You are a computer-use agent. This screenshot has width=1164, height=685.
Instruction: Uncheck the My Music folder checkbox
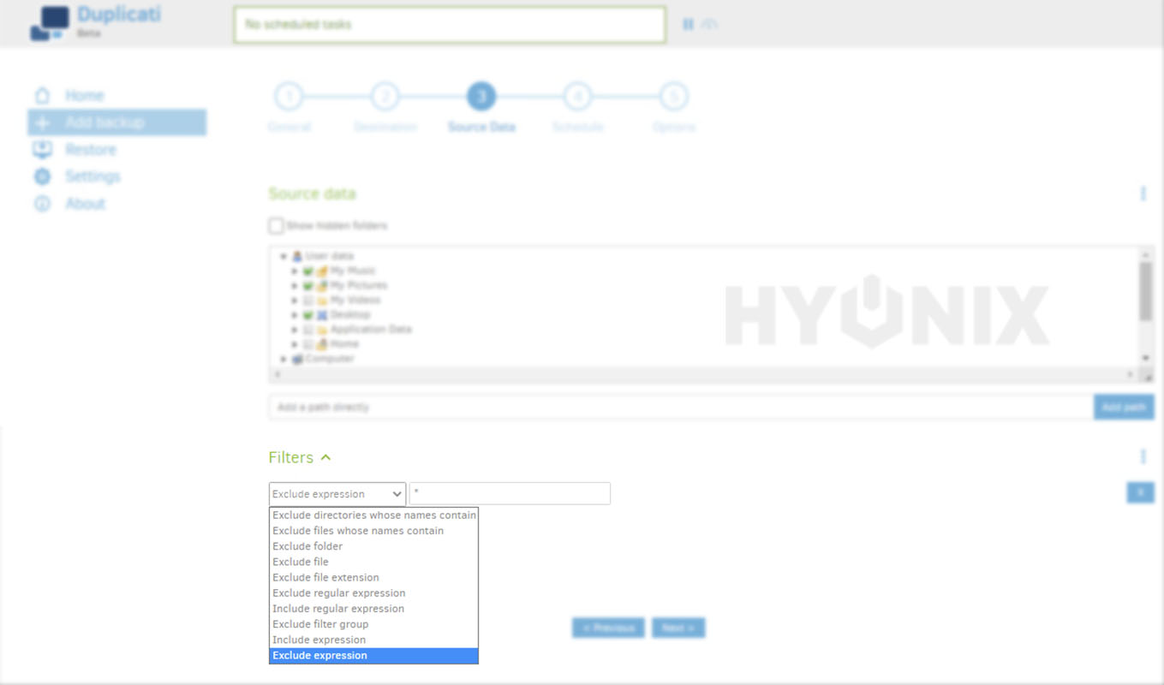point(308,271)
